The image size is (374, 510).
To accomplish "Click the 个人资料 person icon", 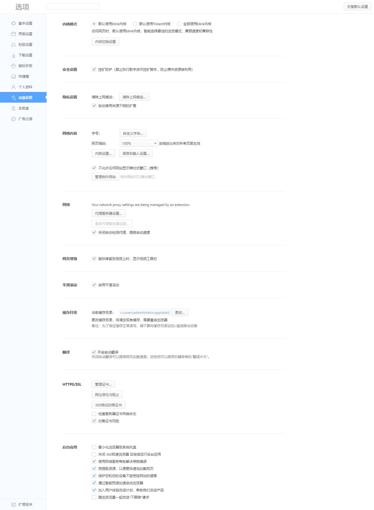I will coord(14,87).
